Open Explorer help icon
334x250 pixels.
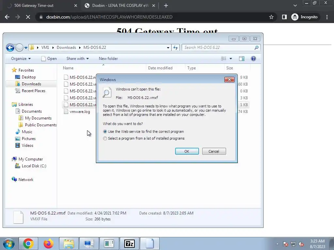pos(253,59)
